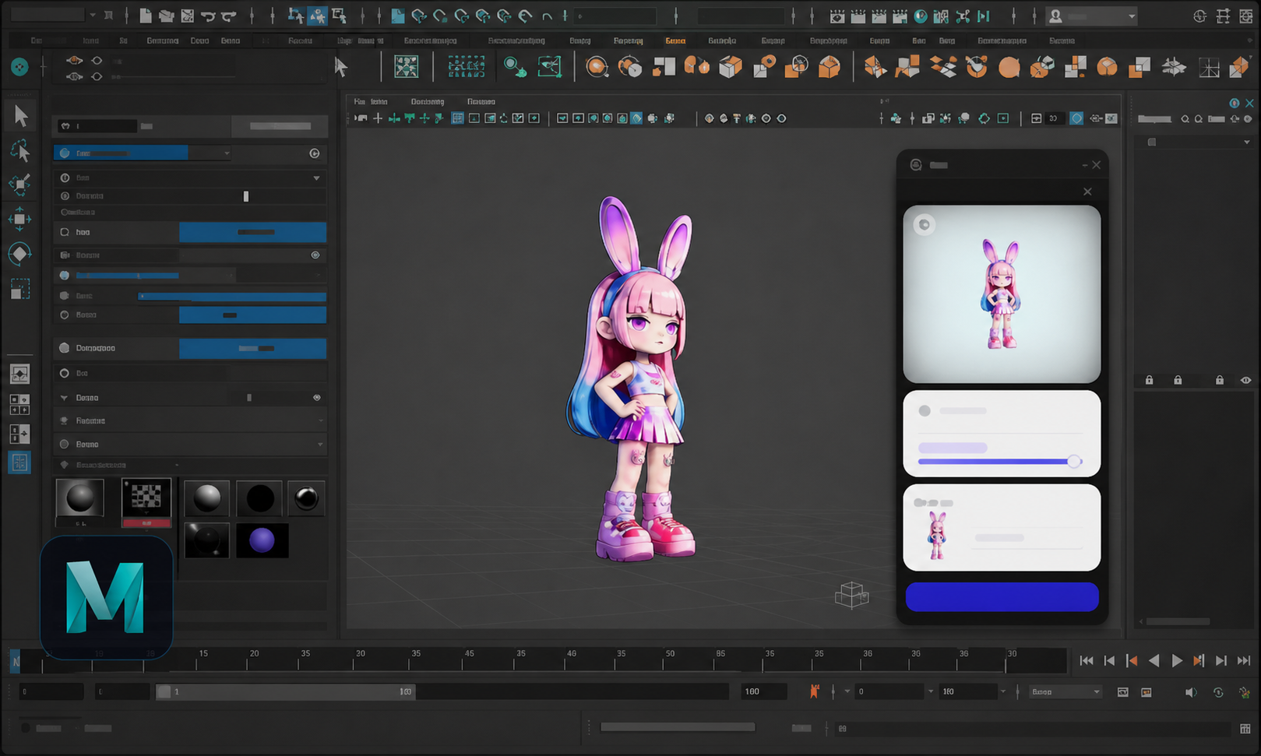Create a polygon cube from the shelf
The height and width of the screenshot is (756, 1261).
click(x=731, y=67)
